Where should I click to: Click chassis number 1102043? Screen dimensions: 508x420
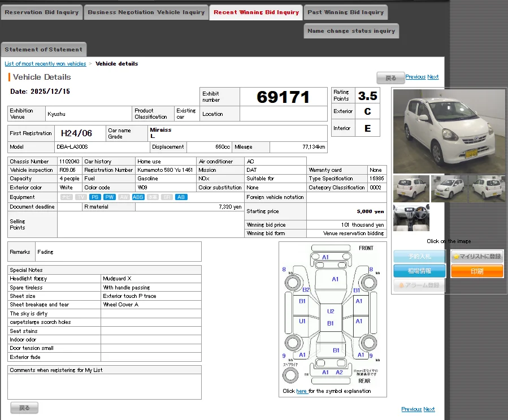[70, 162]
